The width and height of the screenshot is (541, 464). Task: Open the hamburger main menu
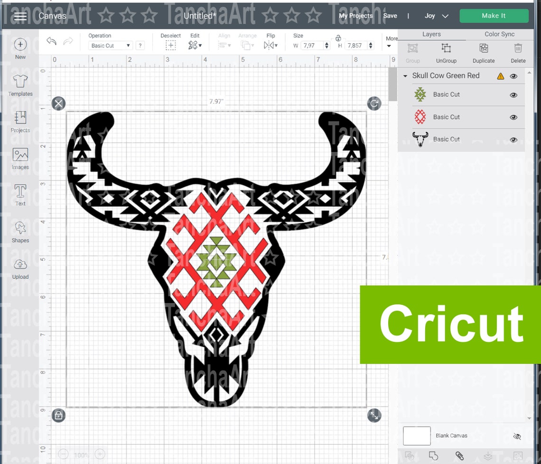tap(19, 16)
